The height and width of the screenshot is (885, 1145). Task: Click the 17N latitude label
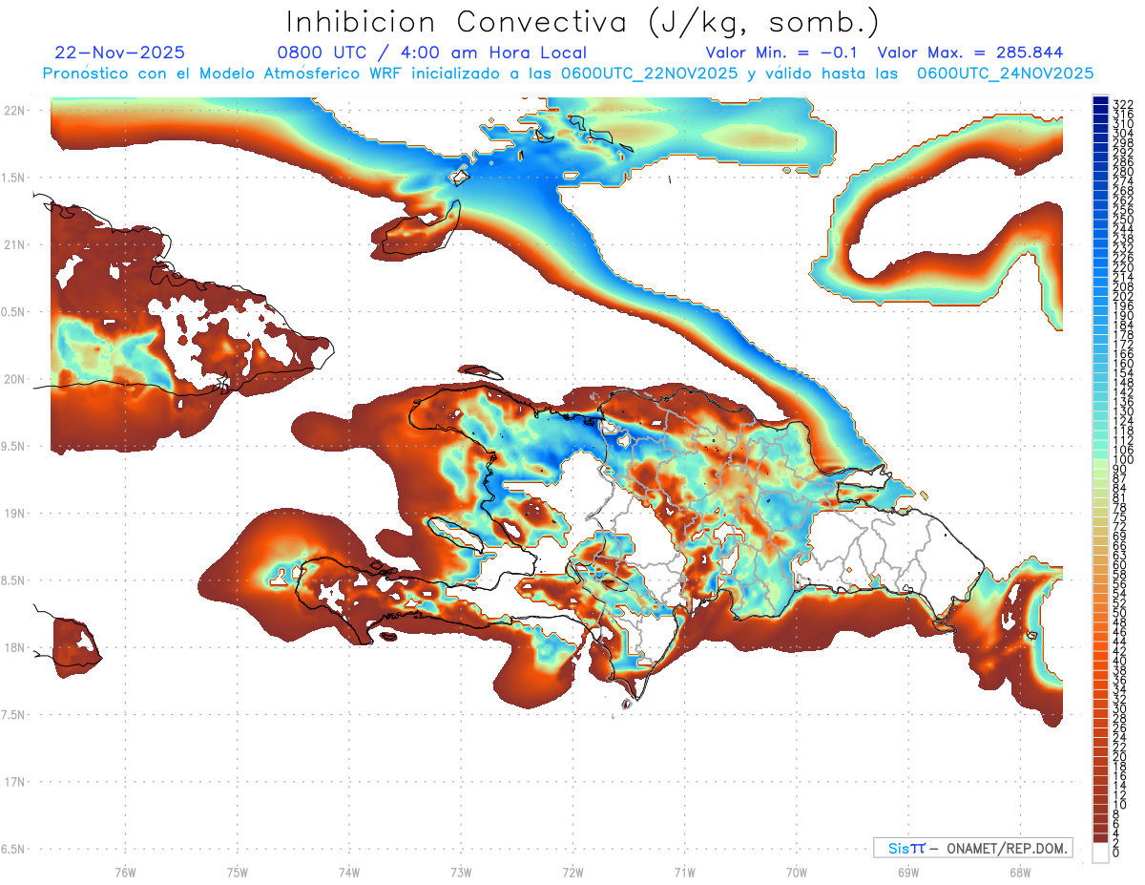pyautogui.click(x=15, y=782)
